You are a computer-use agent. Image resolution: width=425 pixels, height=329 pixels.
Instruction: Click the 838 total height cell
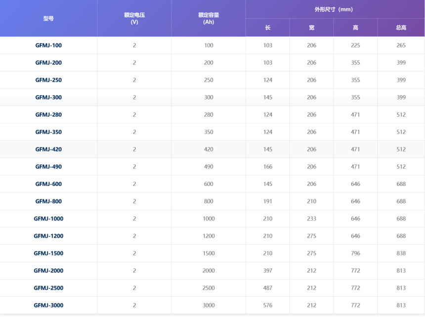401,253
